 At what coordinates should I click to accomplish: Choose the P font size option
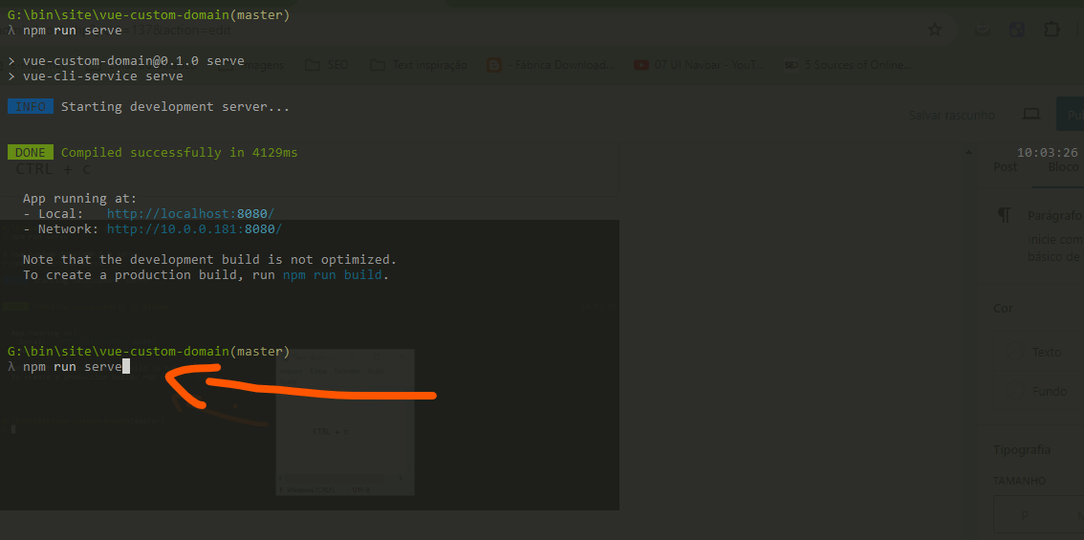[x=1026, y=515]
